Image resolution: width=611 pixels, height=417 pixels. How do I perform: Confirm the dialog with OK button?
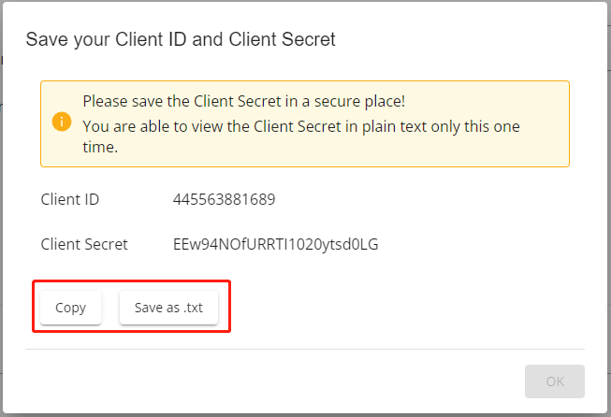[x=555, y=381]
